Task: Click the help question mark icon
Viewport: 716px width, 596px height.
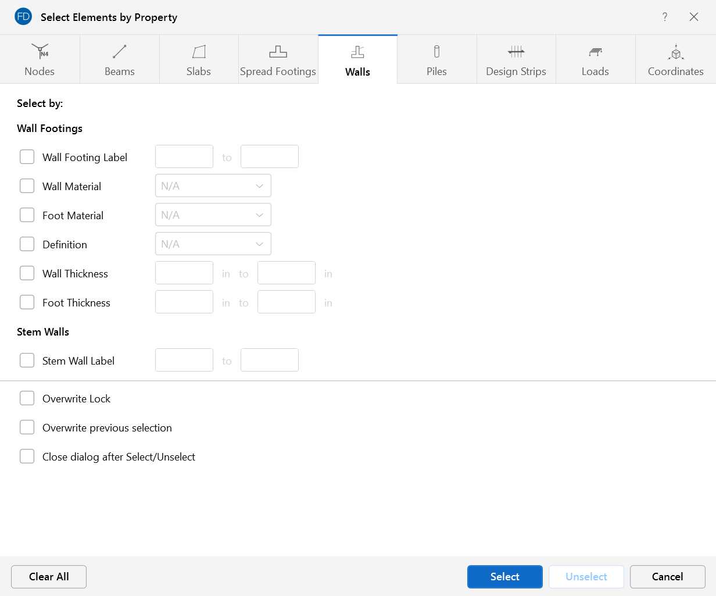Action: point(665,17)
